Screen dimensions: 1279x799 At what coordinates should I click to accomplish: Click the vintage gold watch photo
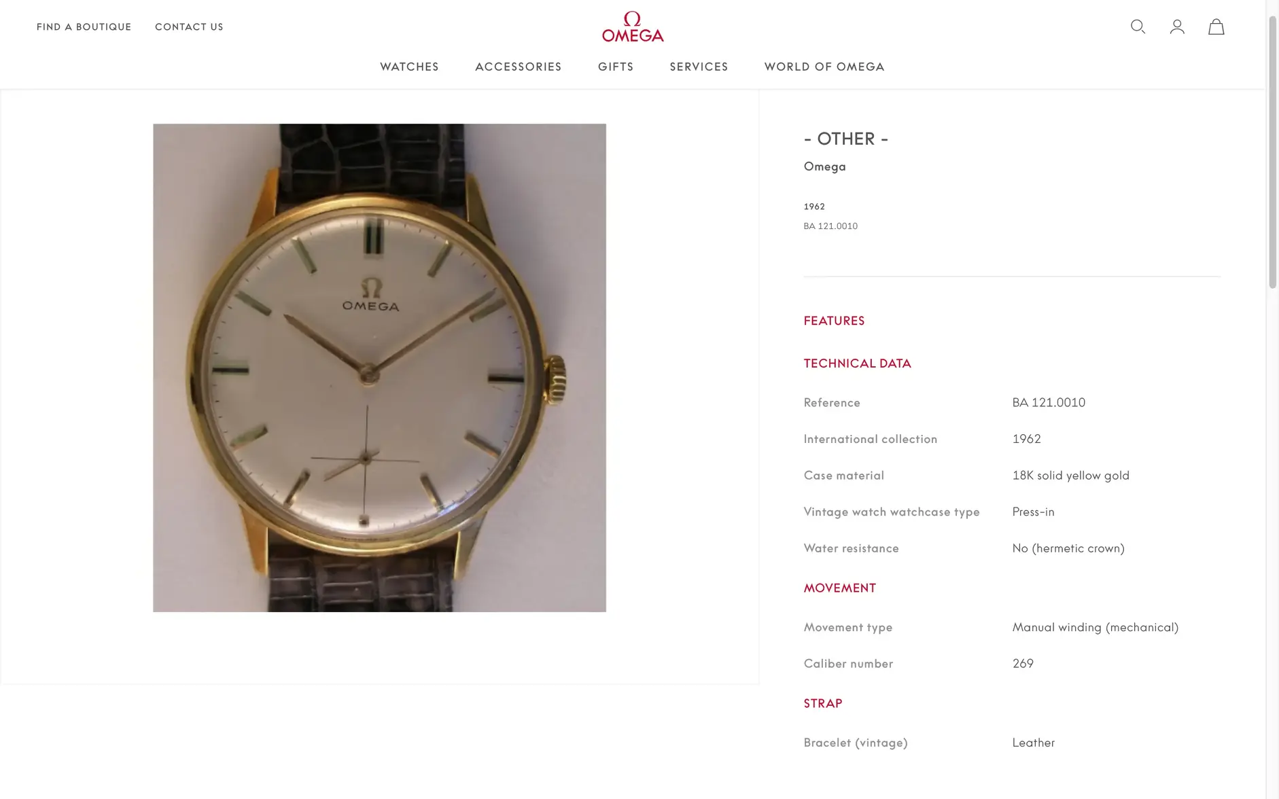(379, 368)
